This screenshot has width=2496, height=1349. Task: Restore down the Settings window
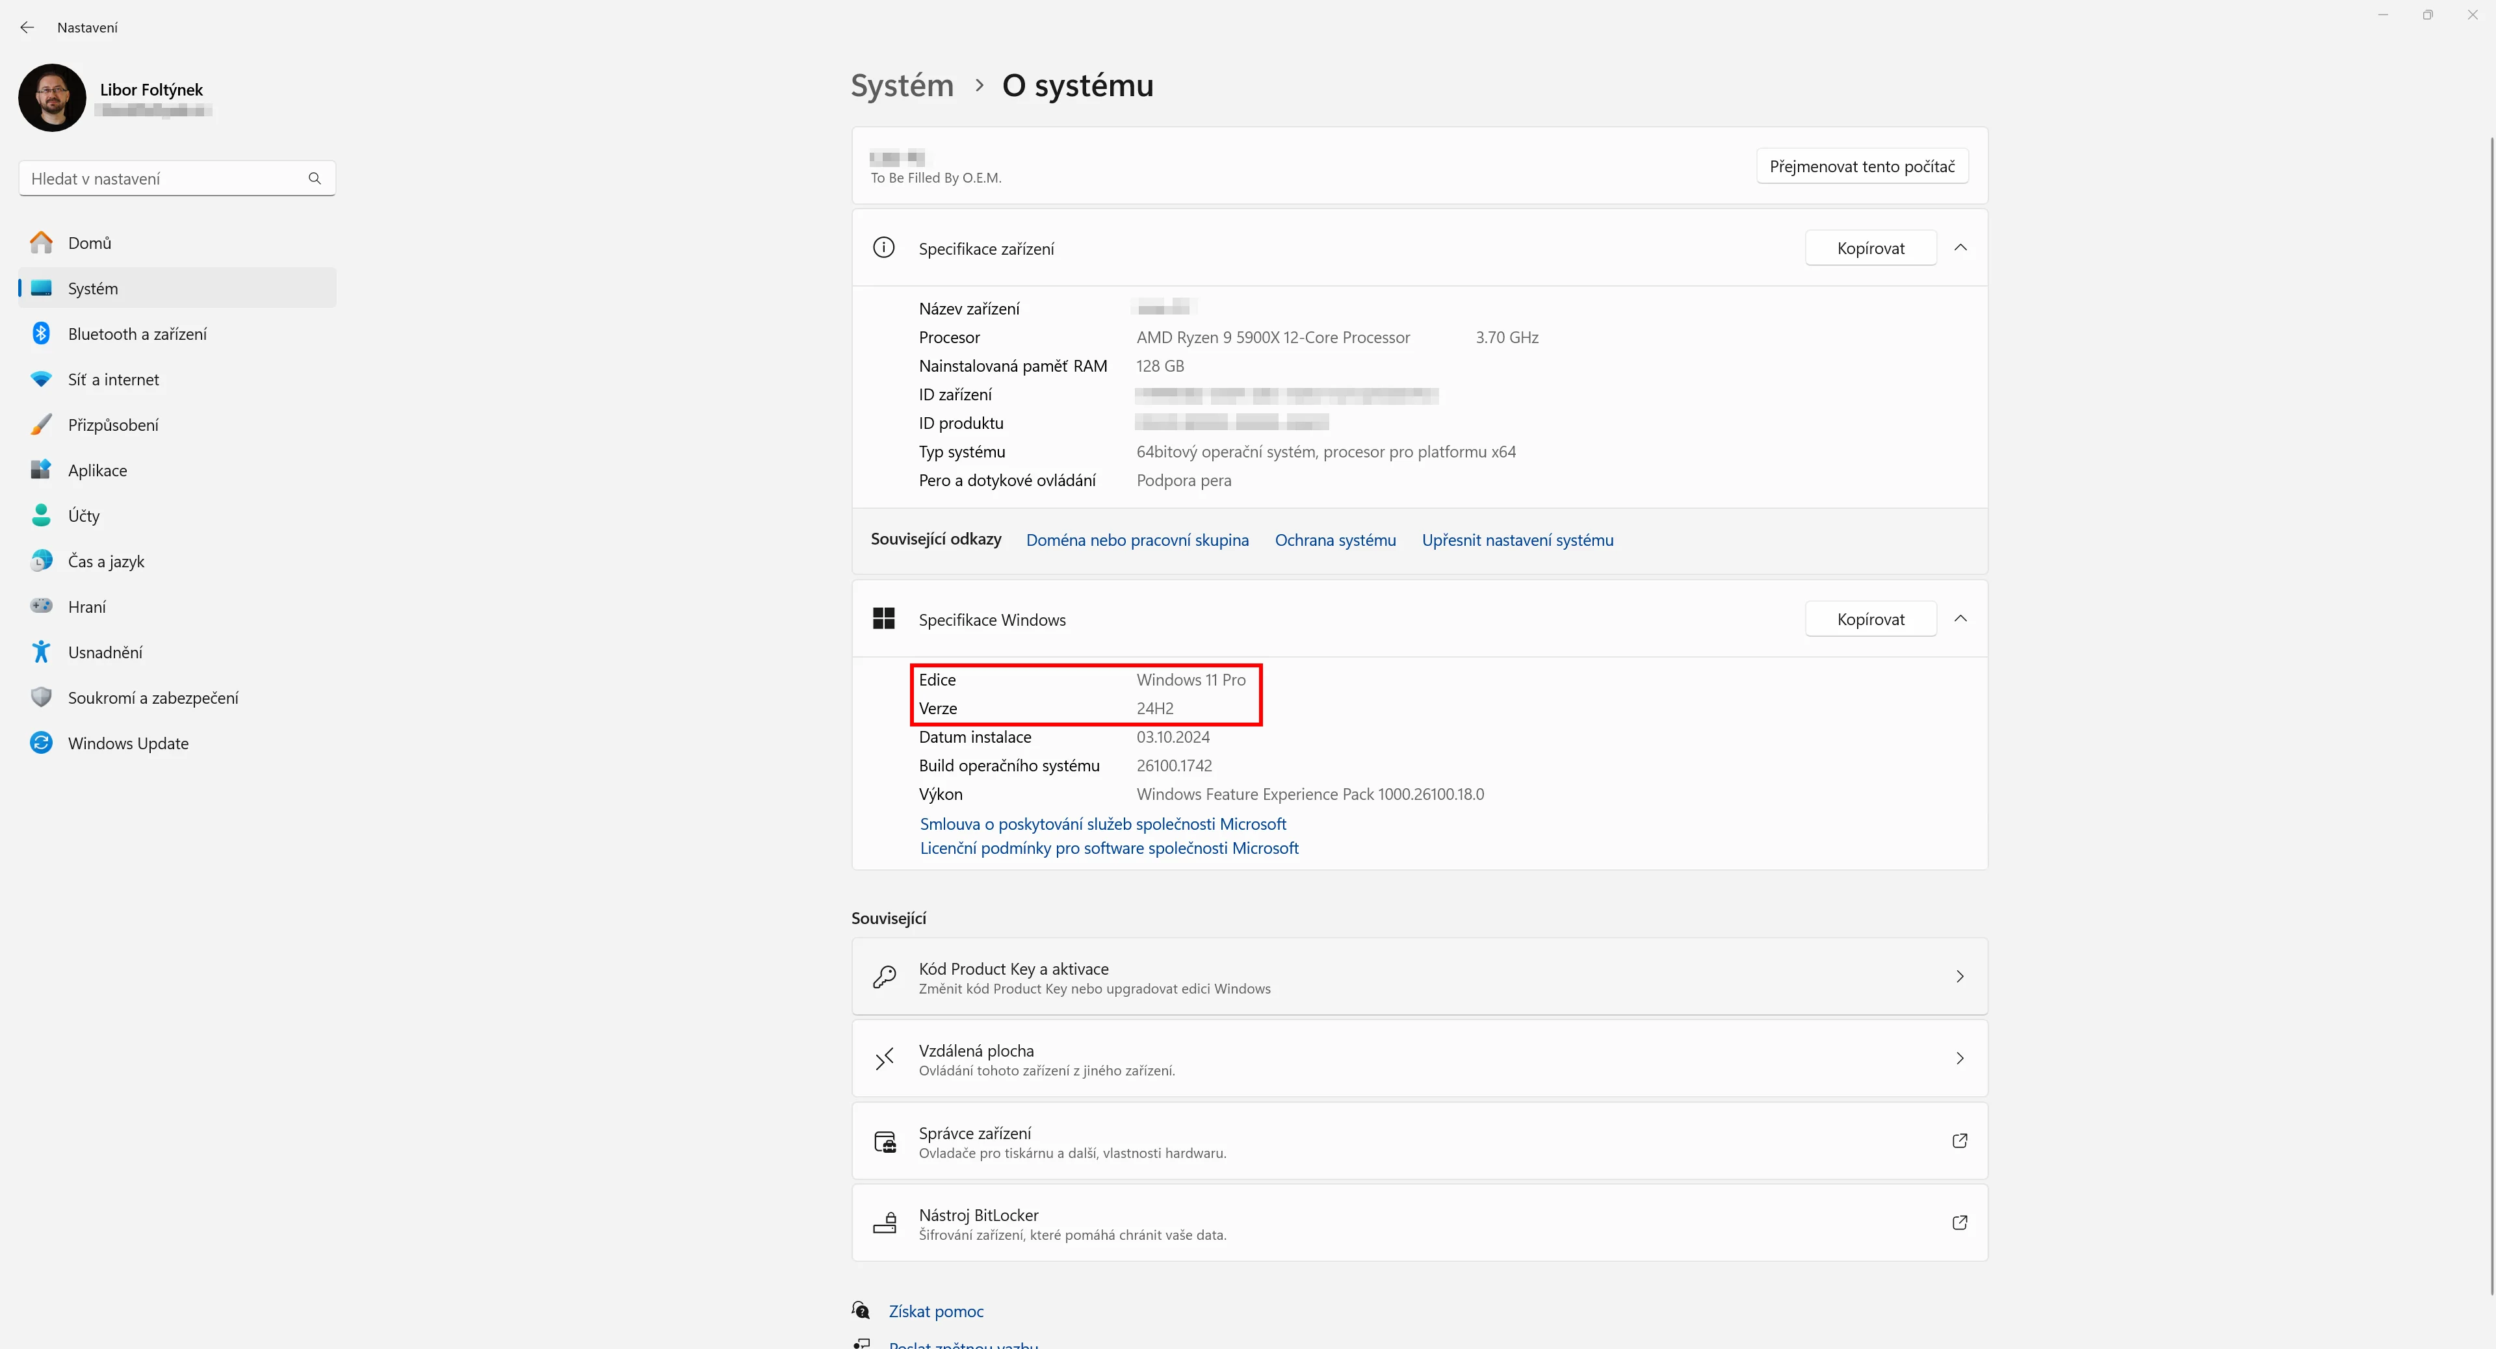pyautogui.click(x=2427, y=14)
